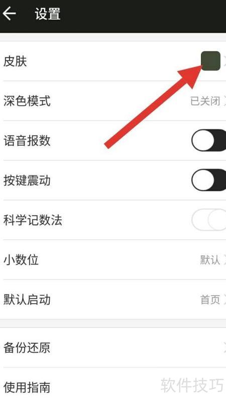Click the 设置 page title
This screenshot has width=226, height=402.
tap(48, 14)
